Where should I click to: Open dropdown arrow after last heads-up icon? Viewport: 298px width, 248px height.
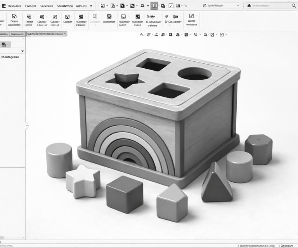(226, 35)
